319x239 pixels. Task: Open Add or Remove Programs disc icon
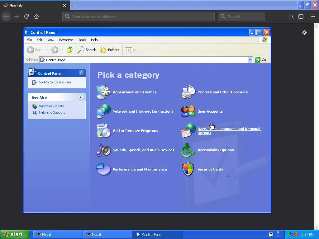click(x=103, y=131)
